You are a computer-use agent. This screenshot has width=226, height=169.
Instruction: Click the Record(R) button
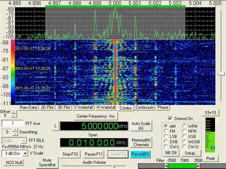140,154
